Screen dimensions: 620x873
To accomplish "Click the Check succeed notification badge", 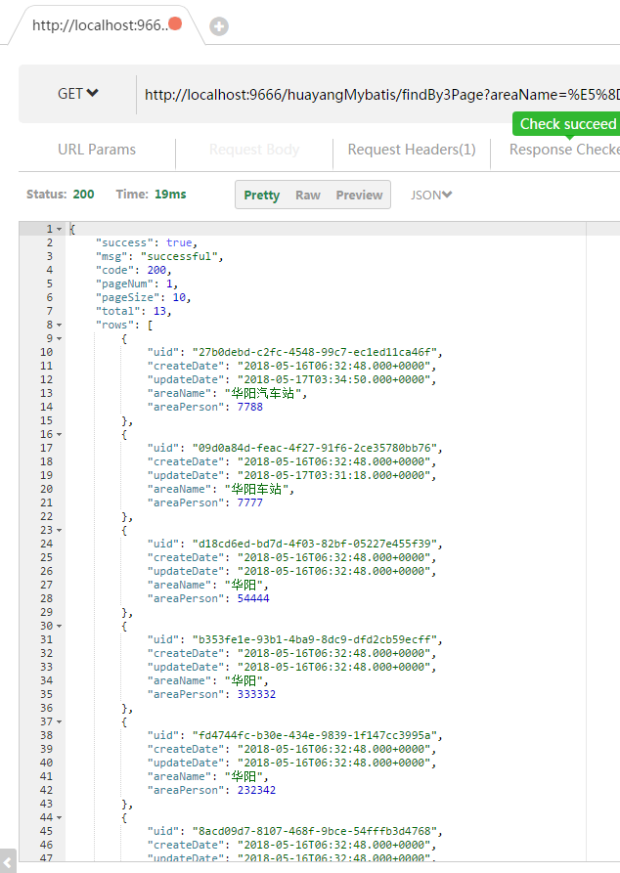I will coord(567,124).
